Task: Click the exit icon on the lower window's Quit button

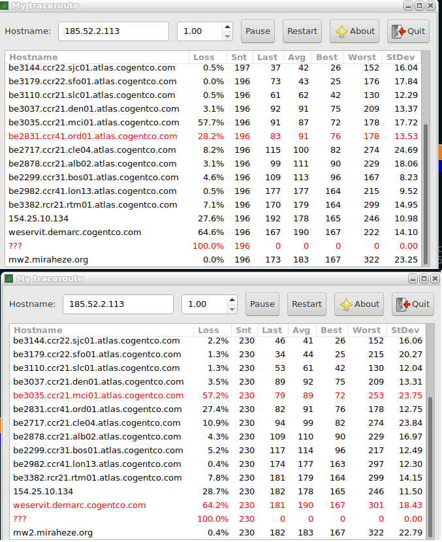Action: [403, 304]
